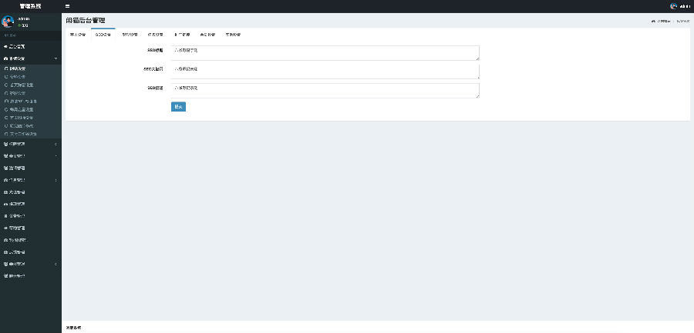The height and width of the screenshot is (333, 694).
Task: Click the 管理系统 logo title
Action: tap(31, 6)
